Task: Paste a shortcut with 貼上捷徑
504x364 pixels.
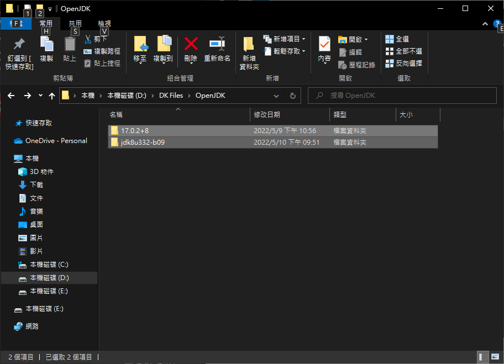Action: [x=102, y=64]
